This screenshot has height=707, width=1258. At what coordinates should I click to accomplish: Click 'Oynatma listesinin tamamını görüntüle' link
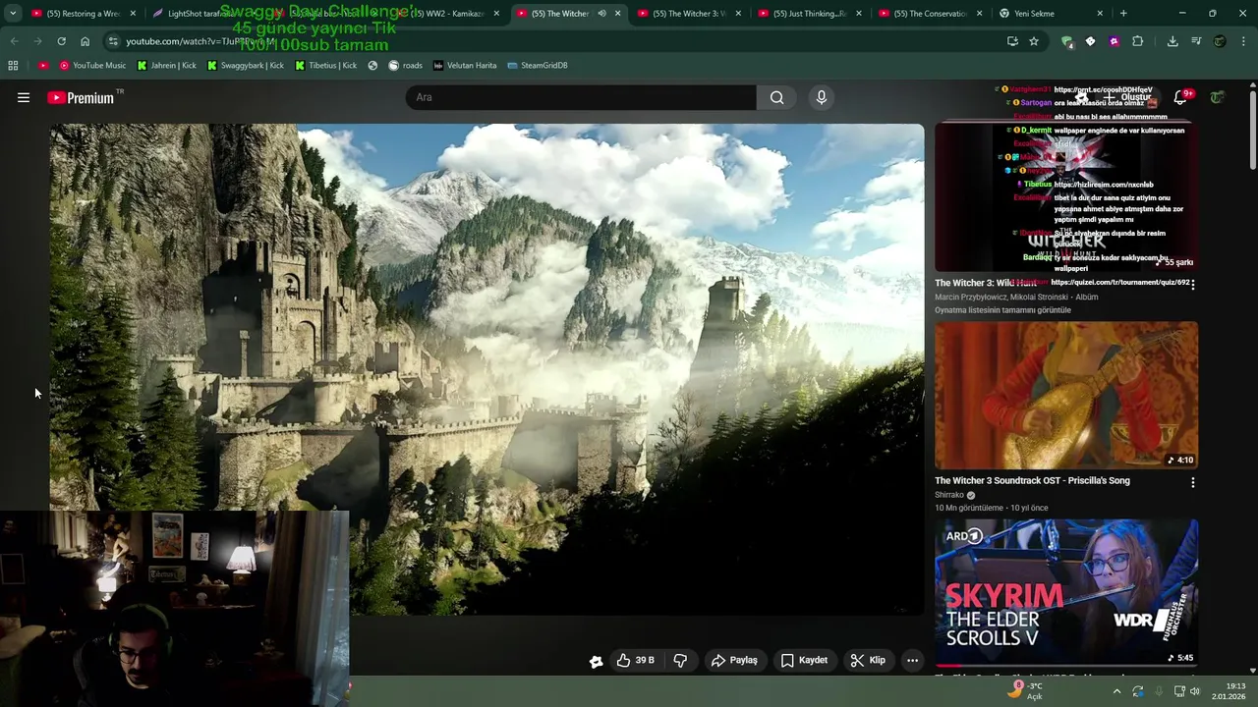tap(1002, 310)
